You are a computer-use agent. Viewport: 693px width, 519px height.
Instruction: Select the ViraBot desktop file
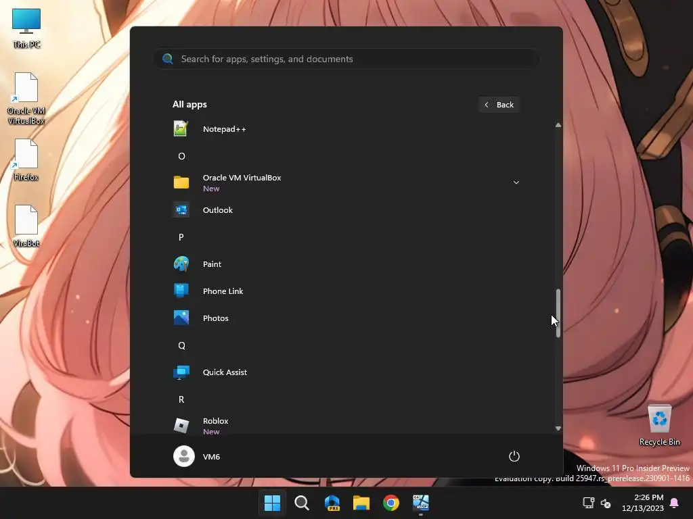26,226
